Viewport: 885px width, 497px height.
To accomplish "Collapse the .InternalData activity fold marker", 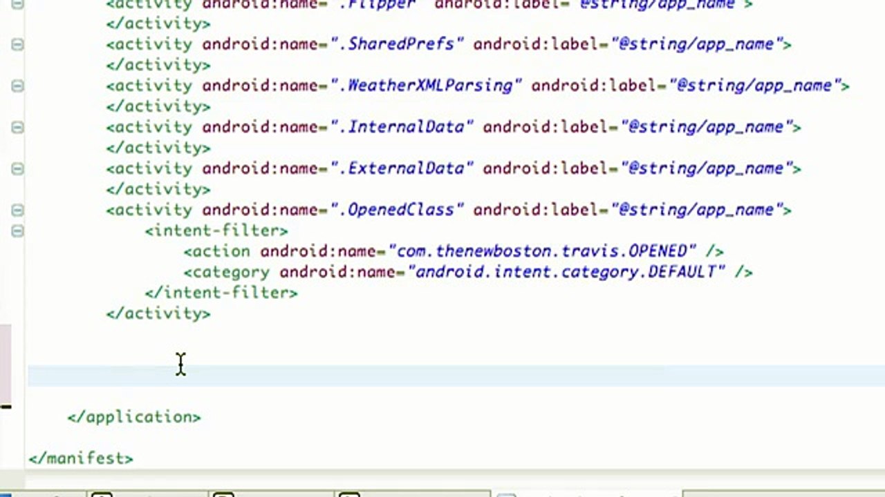I will pyautogui.click(x=17, y=127).
